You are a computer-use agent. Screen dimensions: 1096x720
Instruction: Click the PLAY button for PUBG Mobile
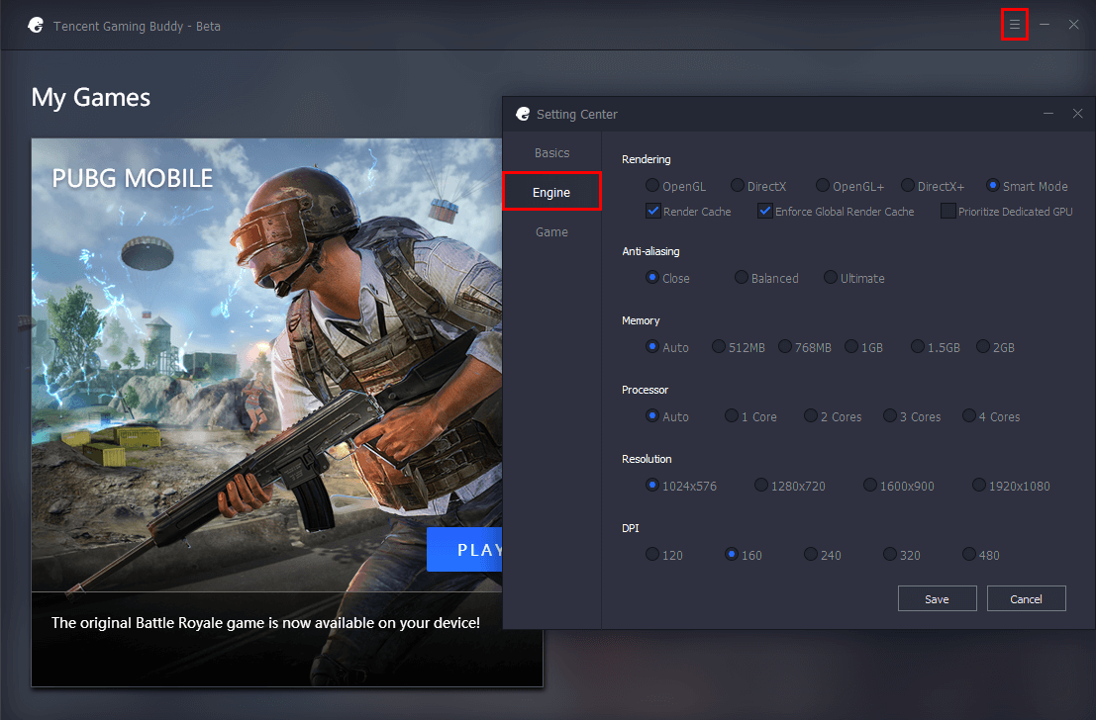click(464, 550)
